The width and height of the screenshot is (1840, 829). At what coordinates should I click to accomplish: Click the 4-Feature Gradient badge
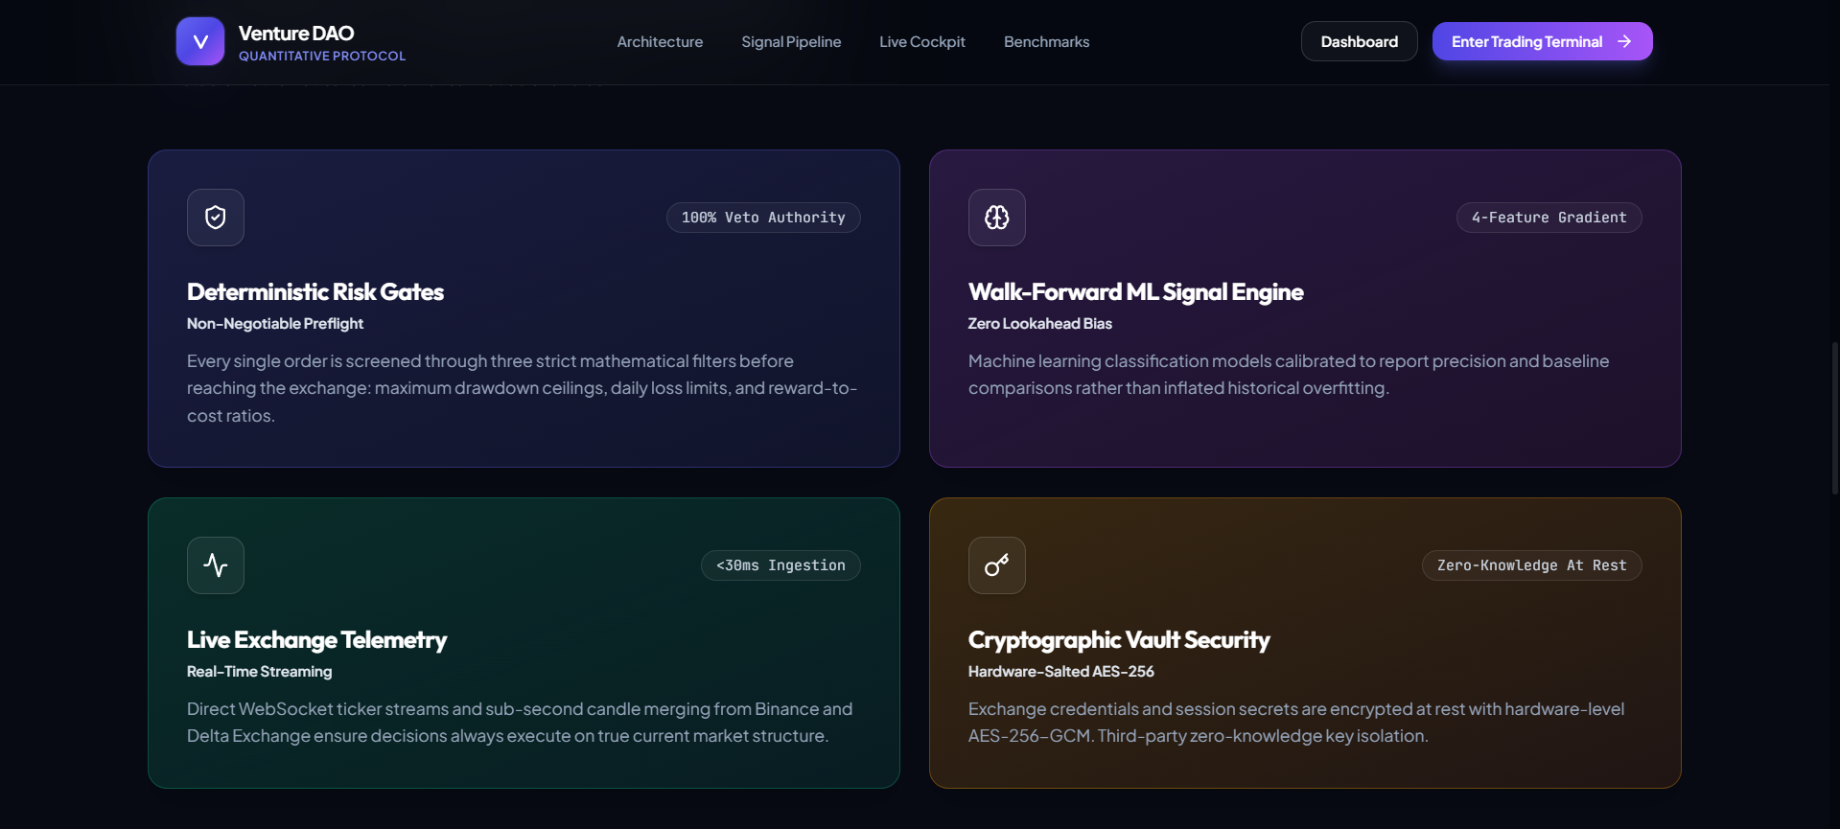1549,218
